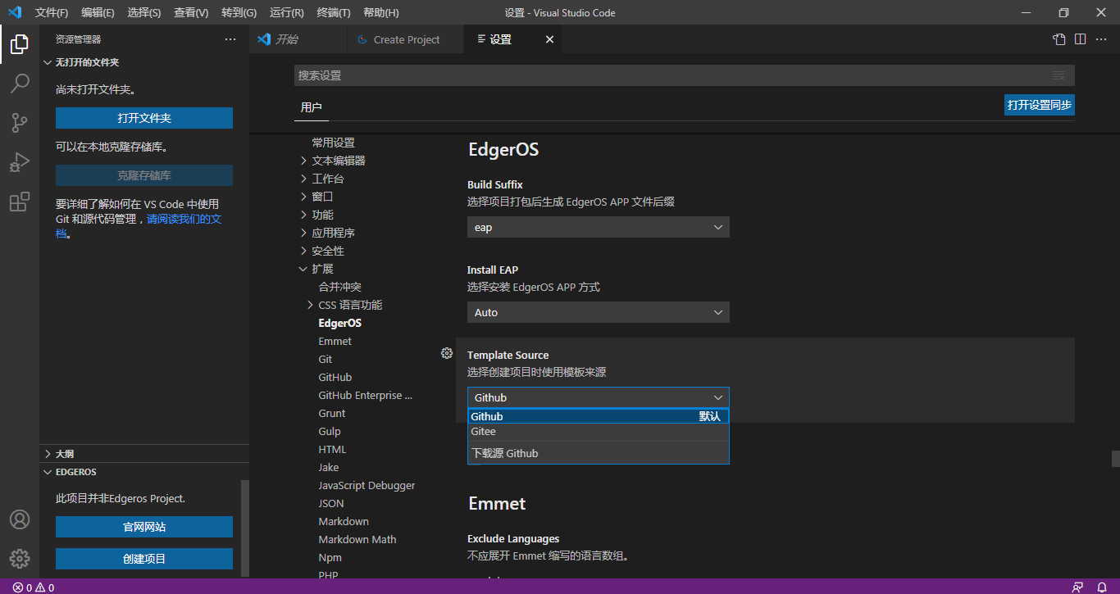Click the settings editor scrollbar thumb
The height and width of the screenshot is (594, 1120).
(x=1115, y=458)
